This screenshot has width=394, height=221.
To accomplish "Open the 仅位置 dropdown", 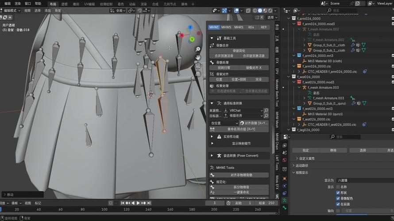I will (x=224, y=123).
